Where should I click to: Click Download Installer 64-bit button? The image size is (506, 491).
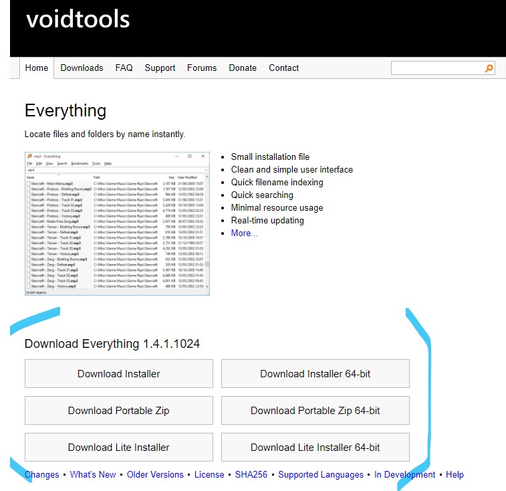315,374
